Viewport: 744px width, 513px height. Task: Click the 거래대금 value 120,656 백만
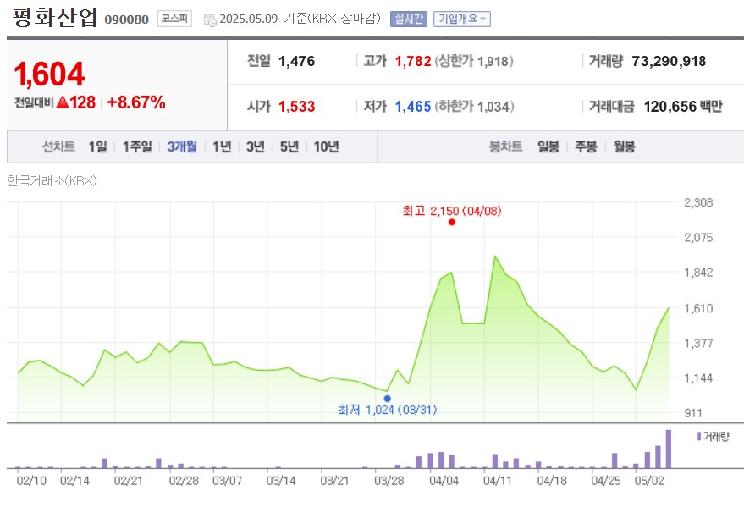coord(683,107)
